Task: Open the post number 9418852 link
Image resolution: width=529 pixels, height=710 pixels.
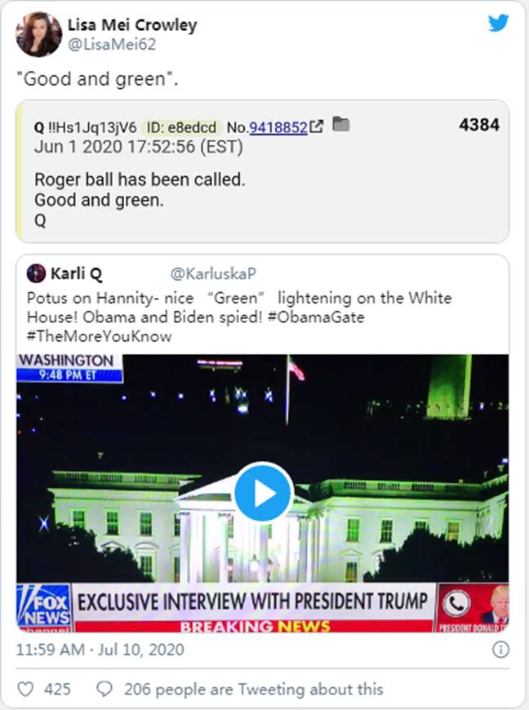Action: pos(278,127)
